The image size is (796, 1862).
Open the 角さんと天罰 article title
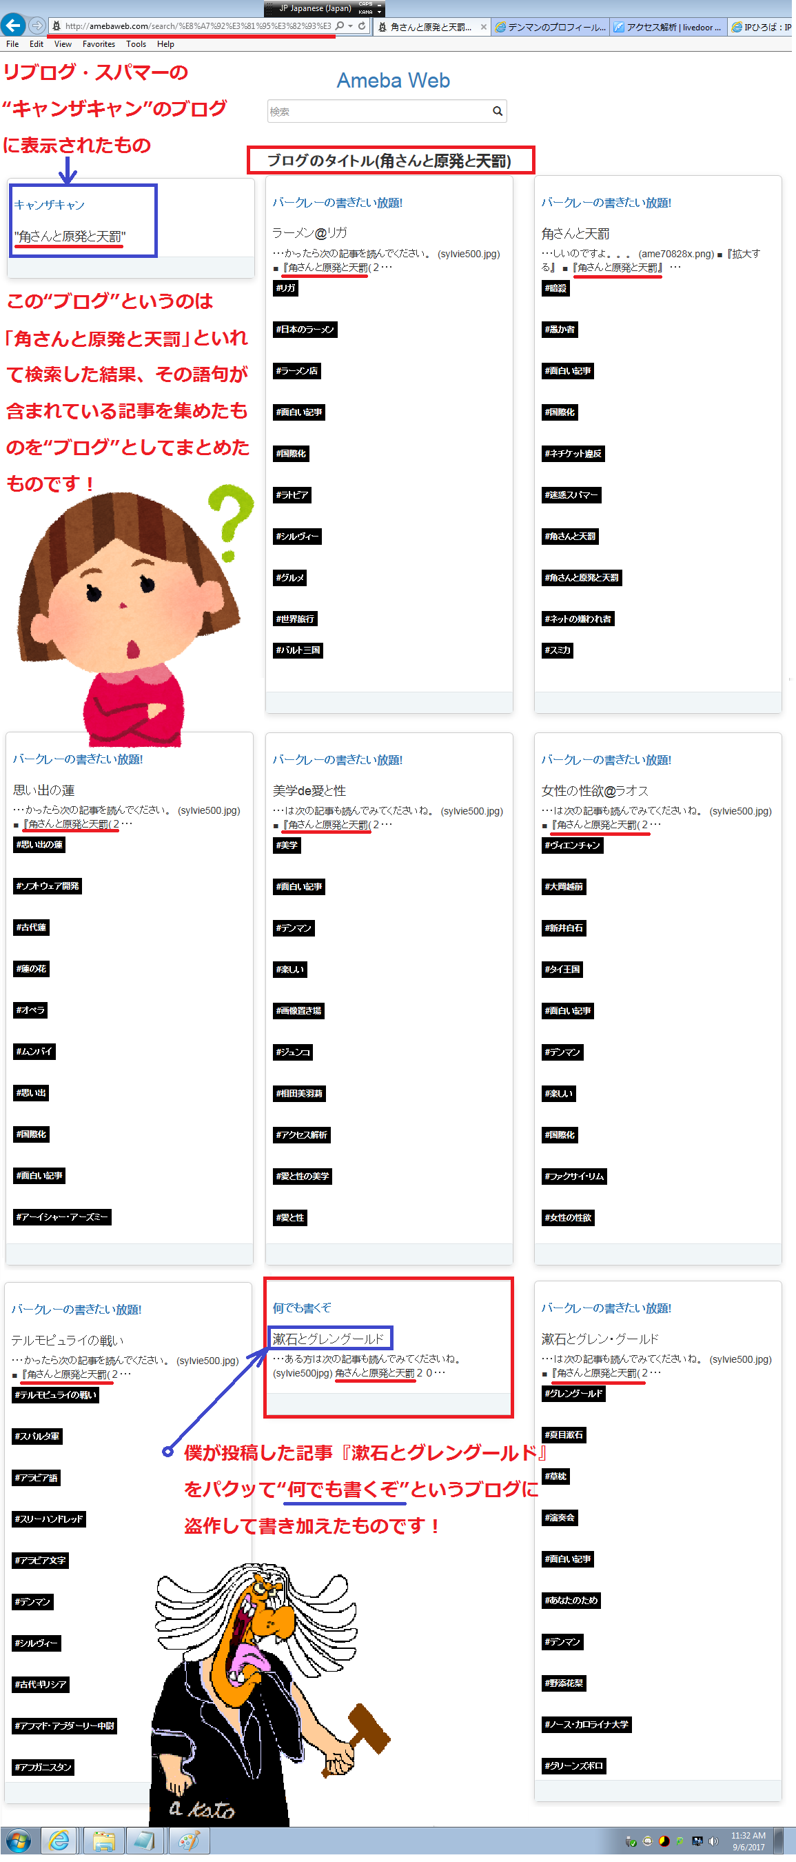click(575, 234)
